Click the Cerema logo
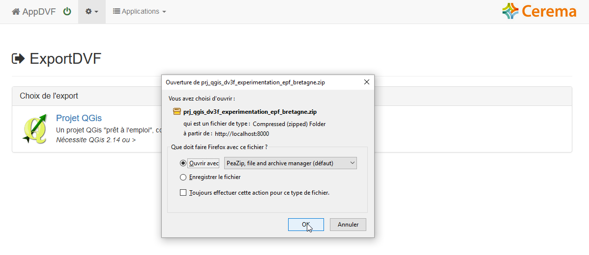This screenshot has width=589, height=255. click(x=539, y=11)
